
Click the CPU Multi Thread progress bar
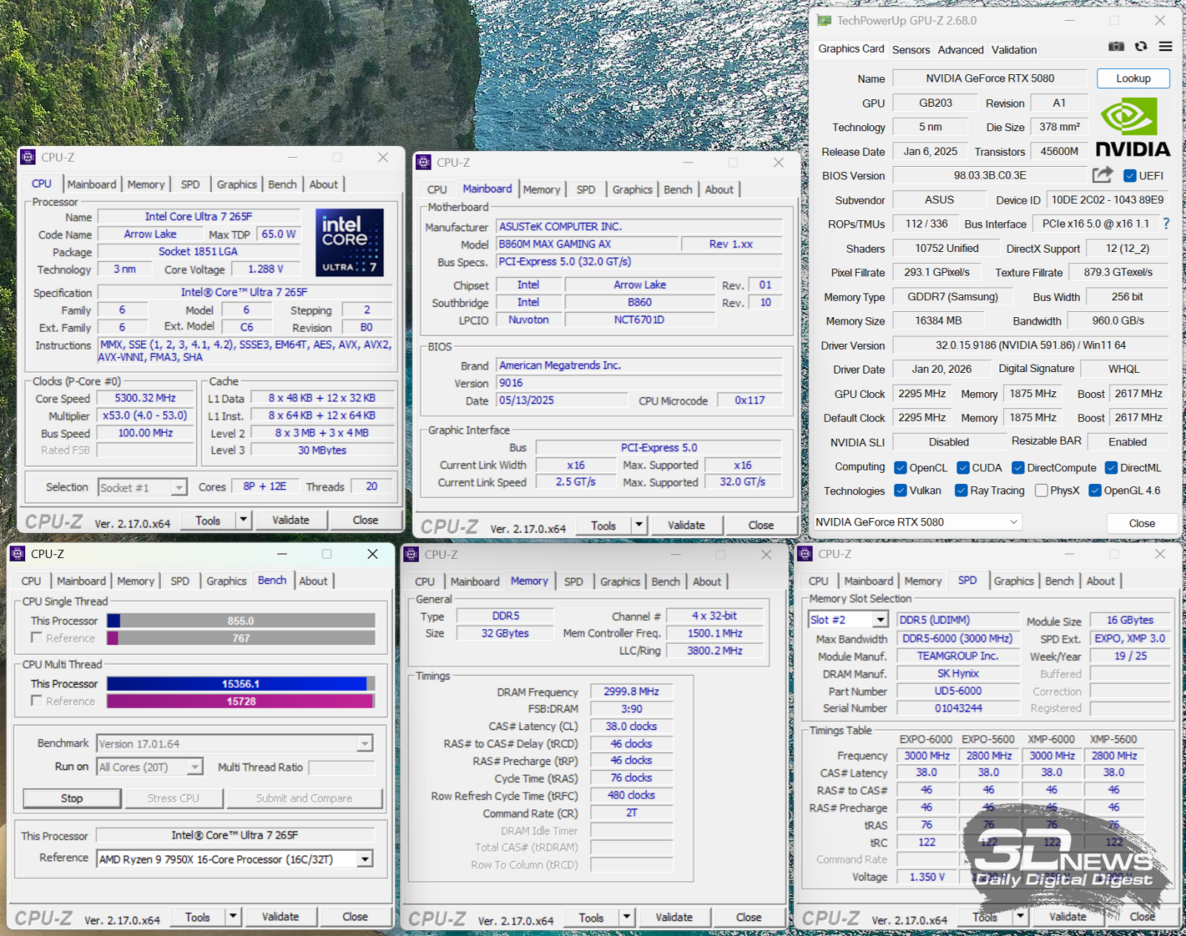(x=240, y=683)
